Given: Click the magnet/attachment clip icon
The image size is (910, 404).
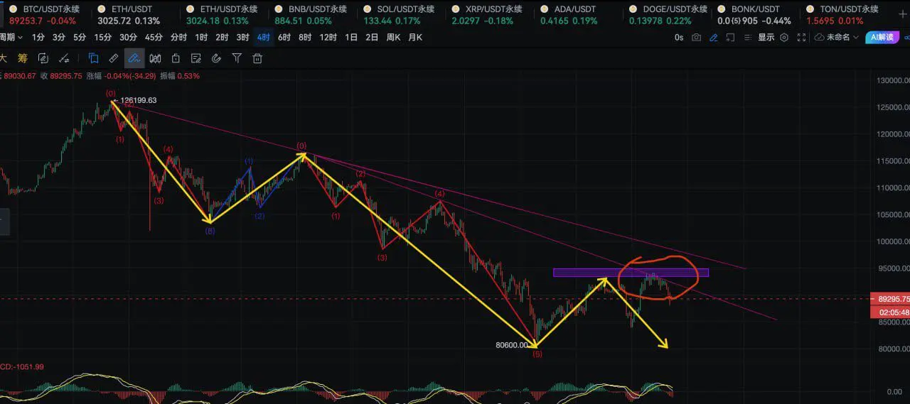Looking at the screenshot, I should click(217, 58).
